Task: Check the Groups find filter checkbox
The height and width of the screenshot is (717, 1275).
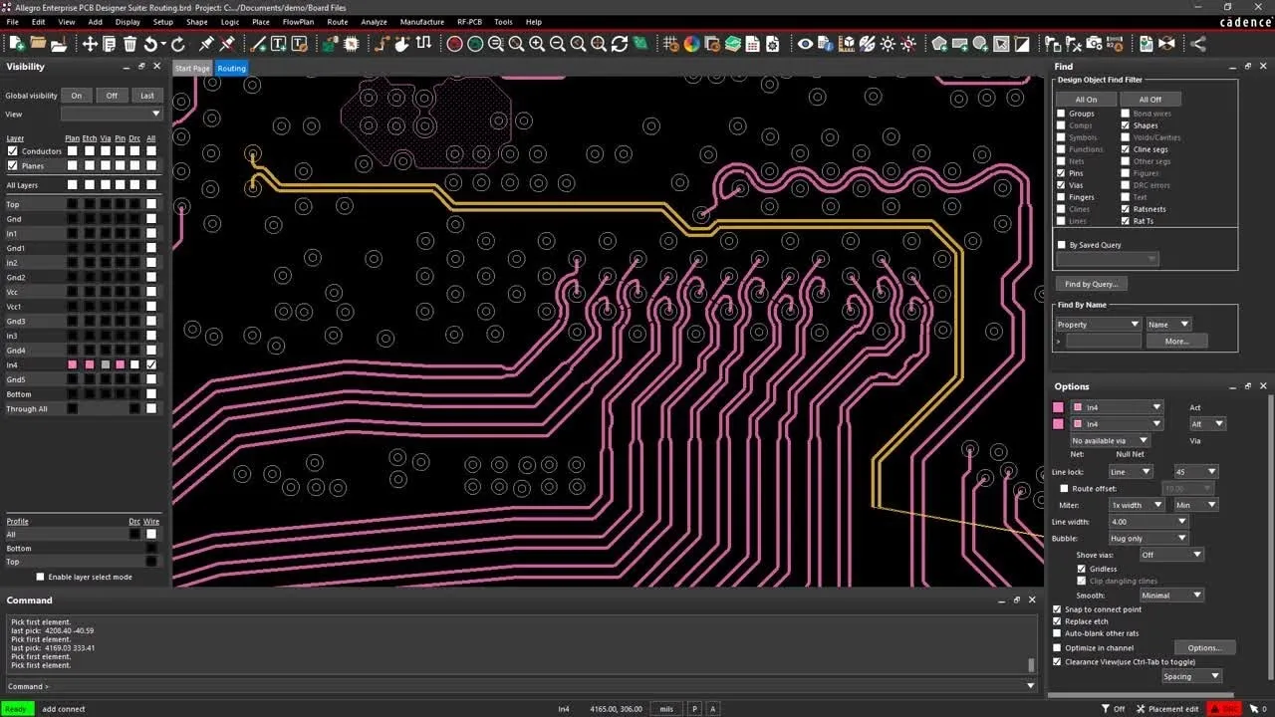Action: [1061, 114]
